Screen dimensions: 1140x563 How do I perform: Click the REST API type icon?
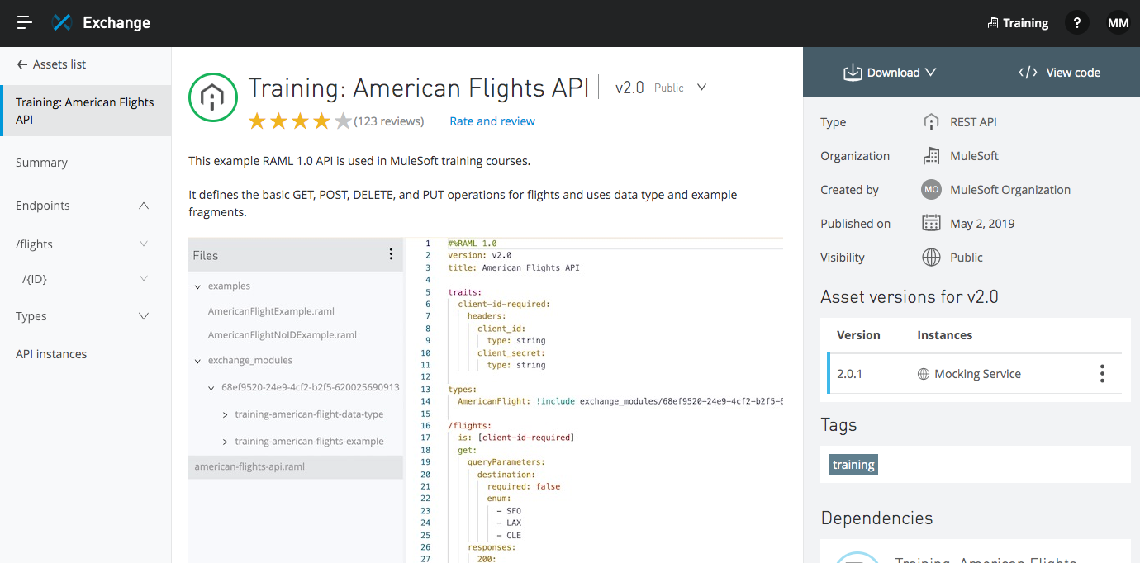931,122
